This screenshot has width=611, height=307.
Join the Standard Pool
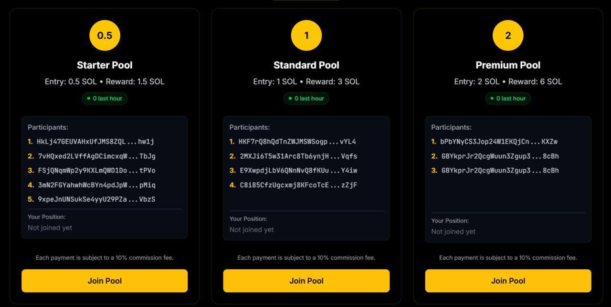pos(306,281)
